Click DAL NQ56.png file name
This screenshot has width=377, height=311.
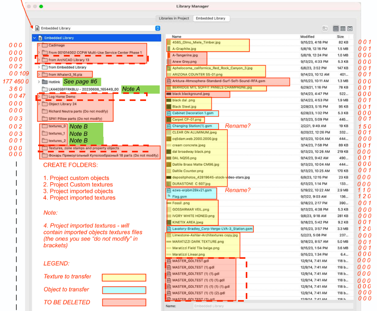click(184, 158)
